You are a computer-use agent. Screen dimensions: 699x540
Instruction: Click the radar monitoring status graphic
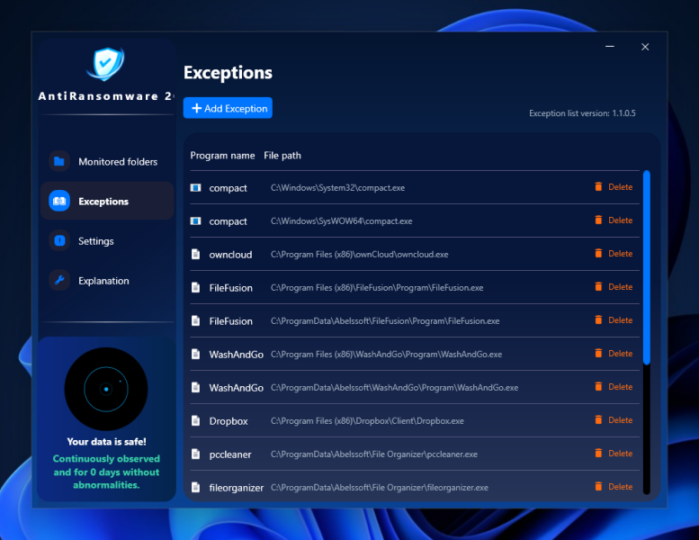[x=106, y=389]
